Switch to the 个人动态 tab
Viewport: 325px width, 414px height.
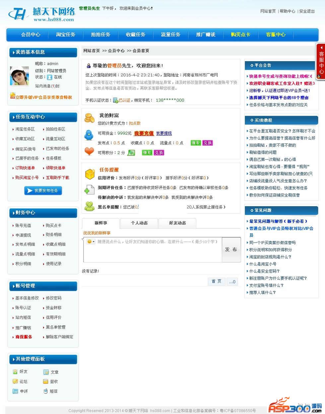(139, 223)
